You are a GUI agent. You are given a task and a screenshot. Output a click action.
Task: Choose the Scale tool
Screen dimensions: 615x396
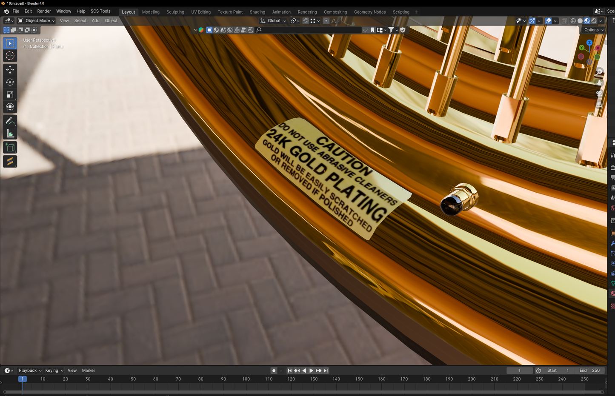click(x=10, y=95)
